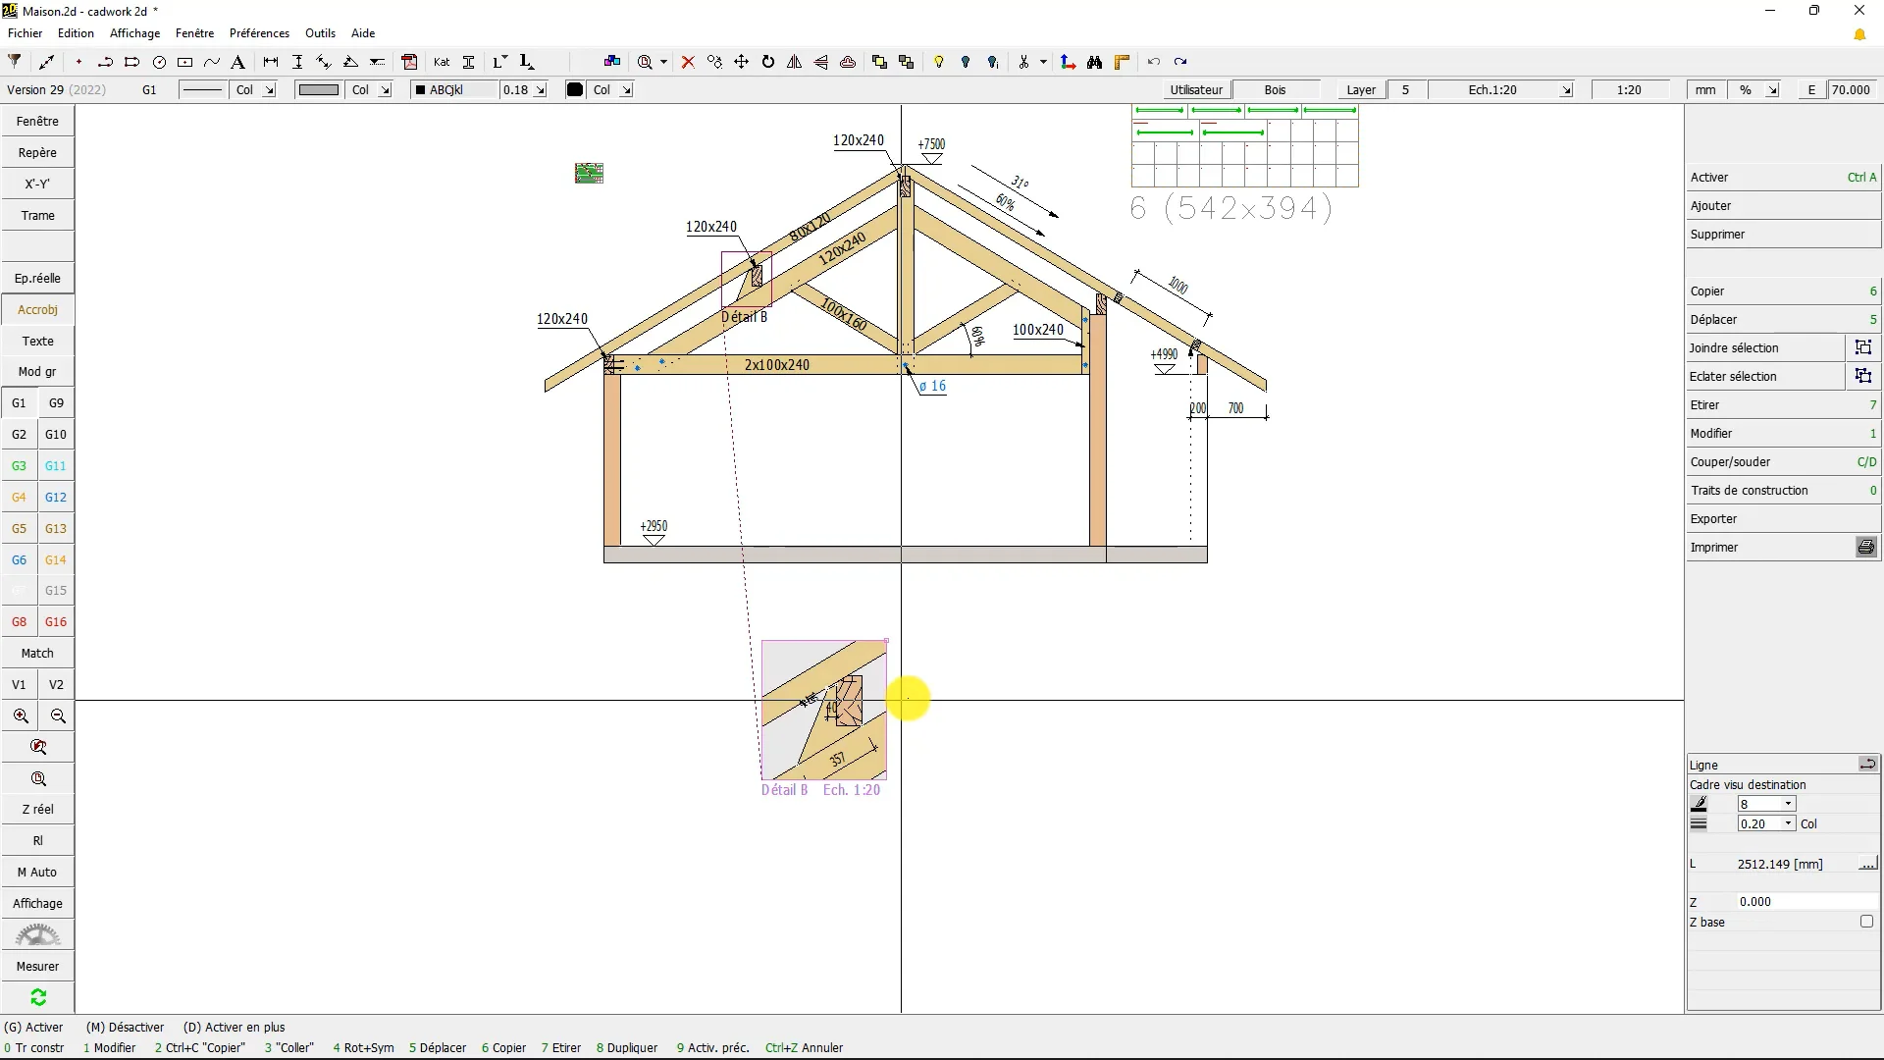1884x1060 pixels.
Task: Click the E toggle near scale field
Action: pos(1810,89)
